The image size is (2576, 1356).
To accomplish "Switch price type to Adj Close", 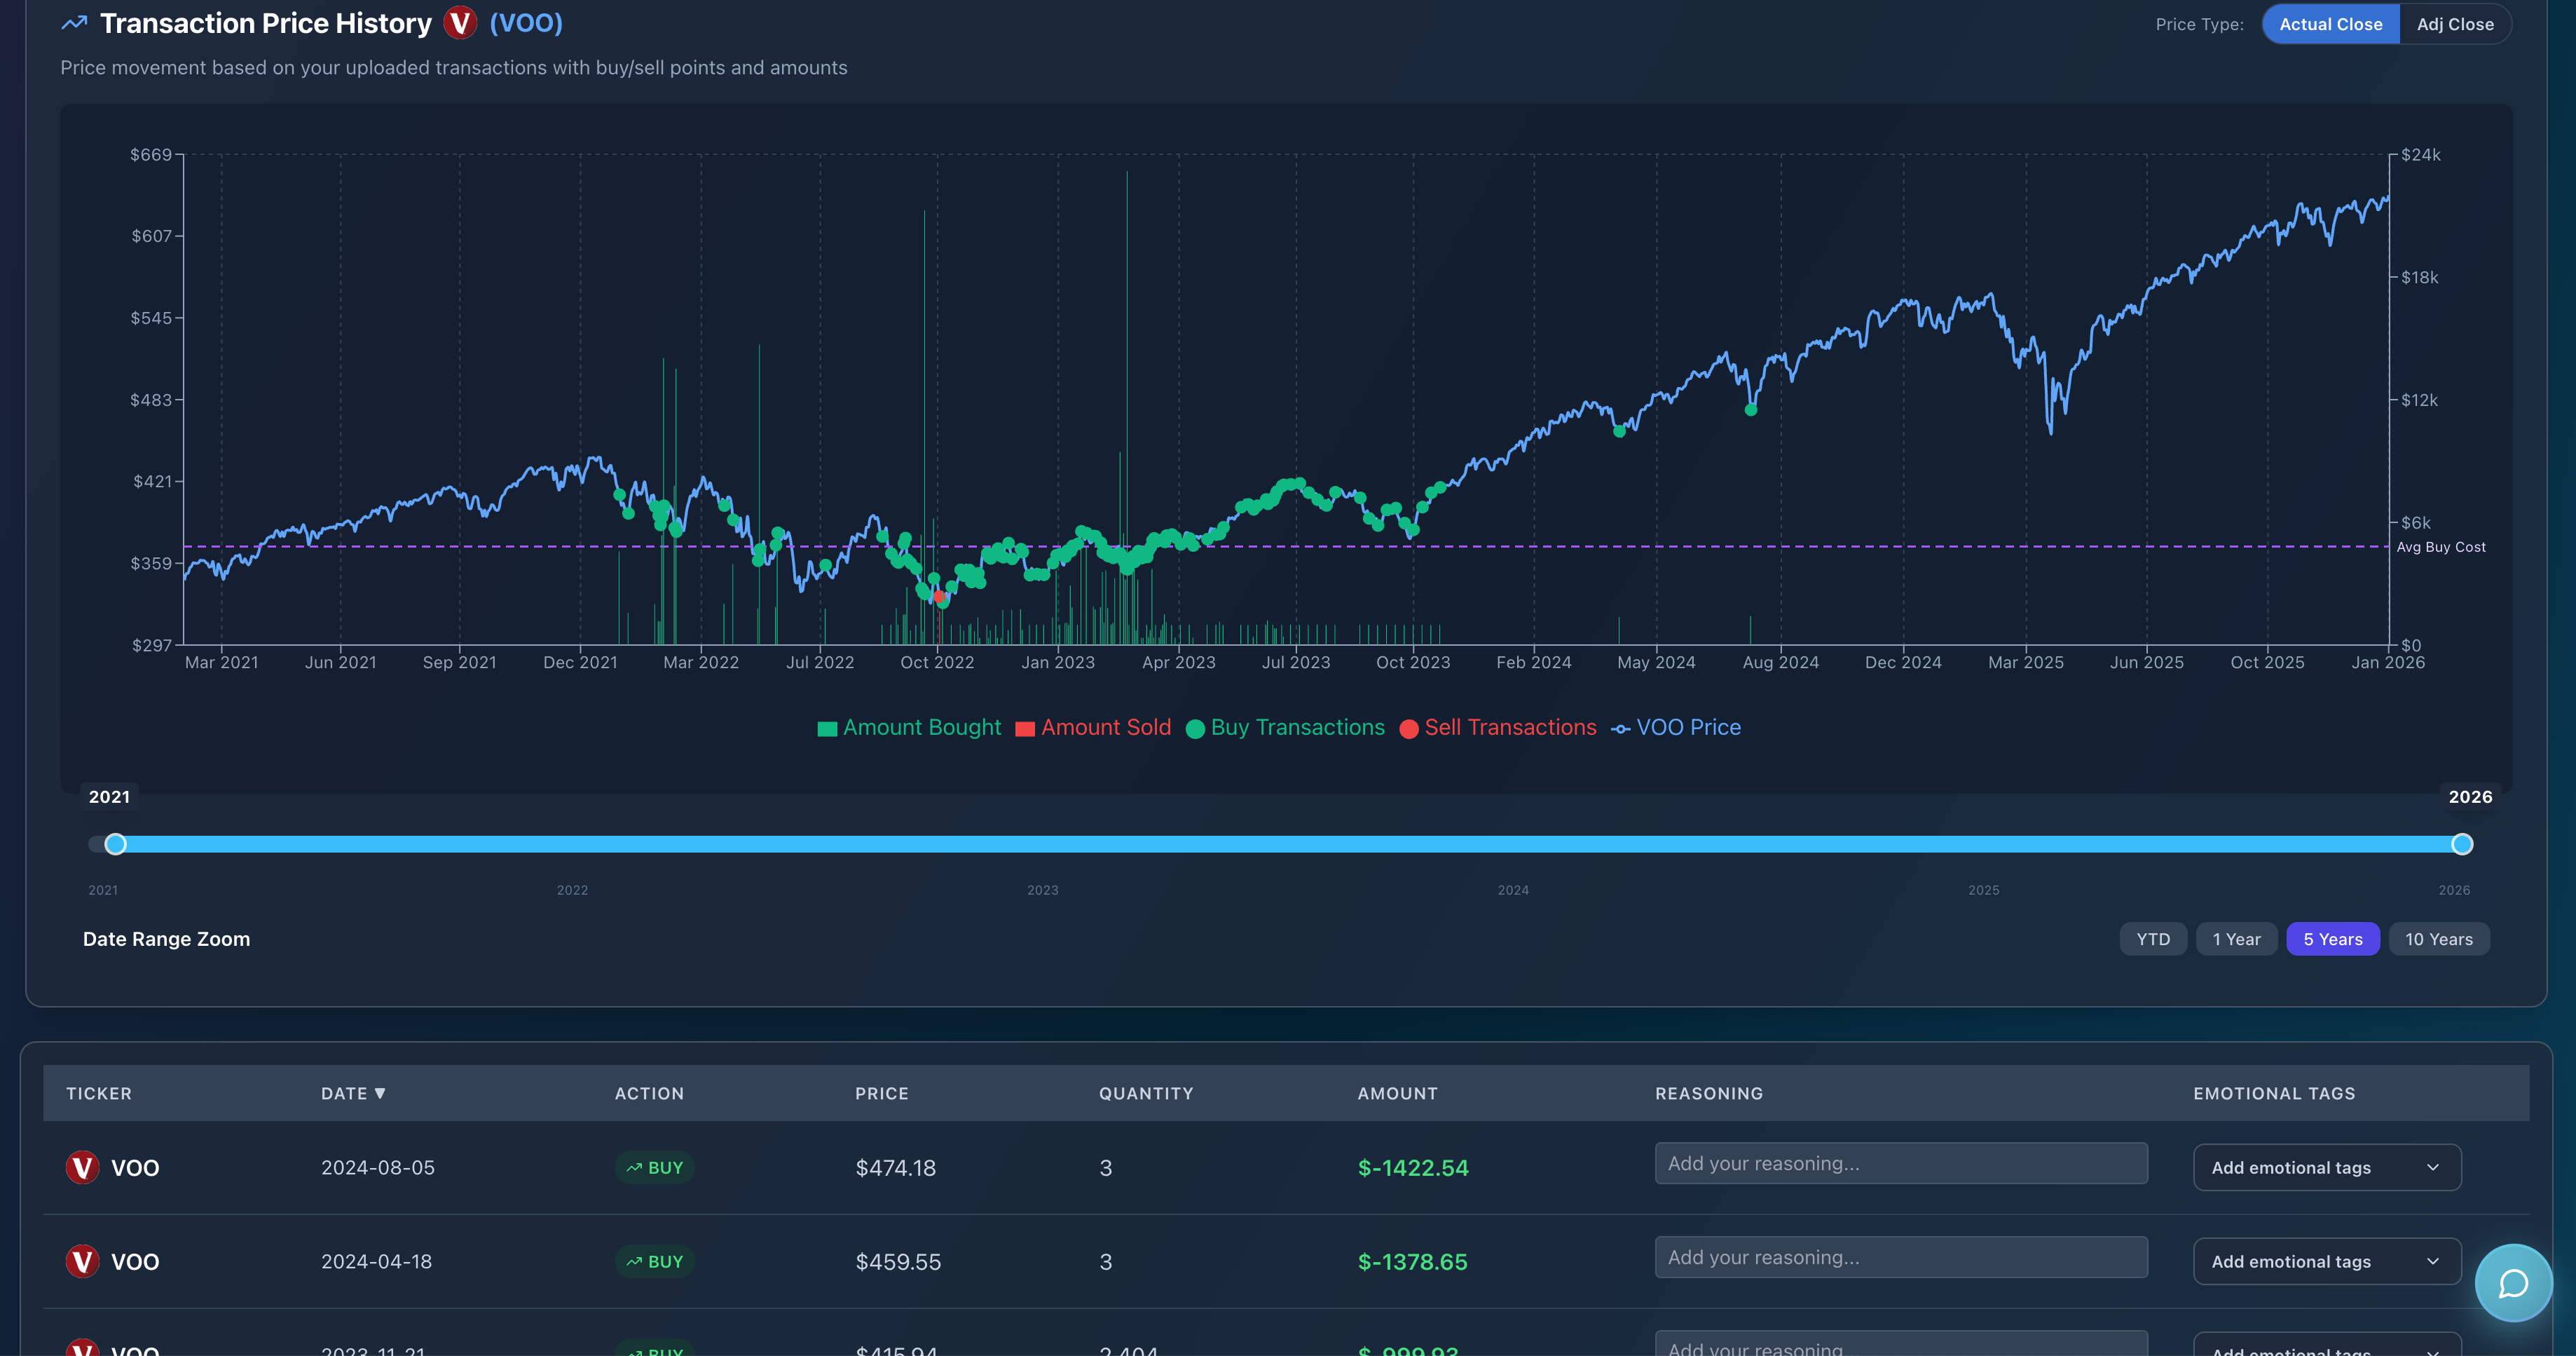I will coord(2455,23).
